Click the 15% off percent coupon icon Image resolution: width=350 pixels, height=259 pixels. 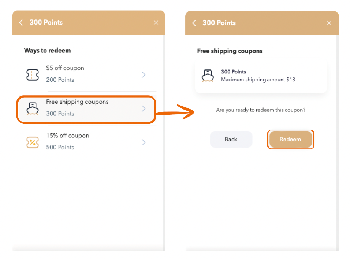[x=33, y=142]
